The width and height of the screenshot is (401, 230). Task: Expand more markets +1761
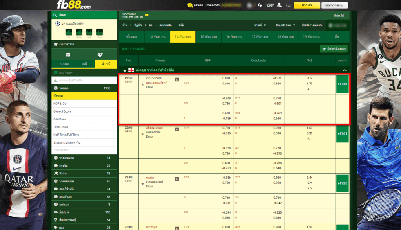point(342,133)
